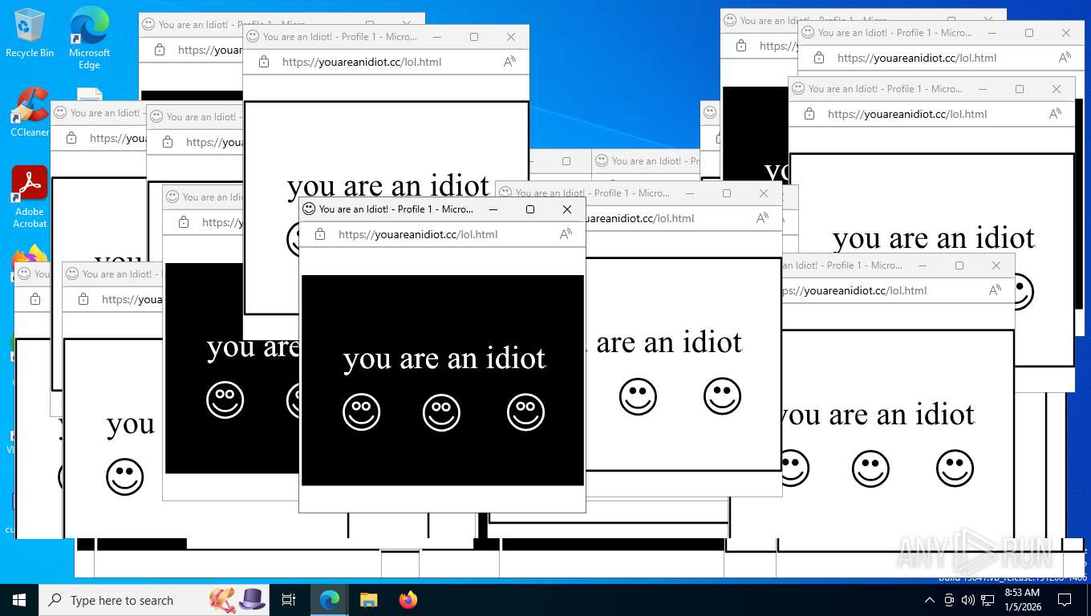Click Read aloud icon in front black-page window
The image size is (1091, 616).
coord(566,234)
